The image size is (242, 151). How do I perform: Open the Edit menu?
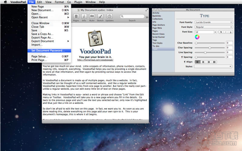click(40, 2)
